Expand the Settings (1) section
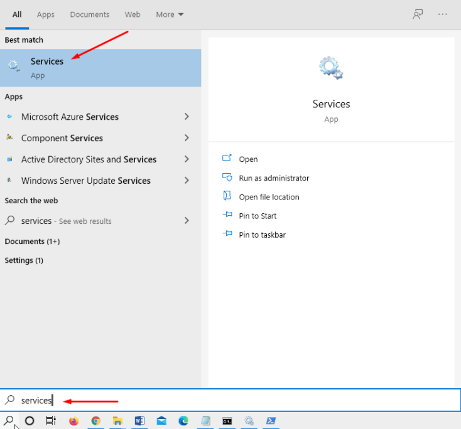 point(24,260)
